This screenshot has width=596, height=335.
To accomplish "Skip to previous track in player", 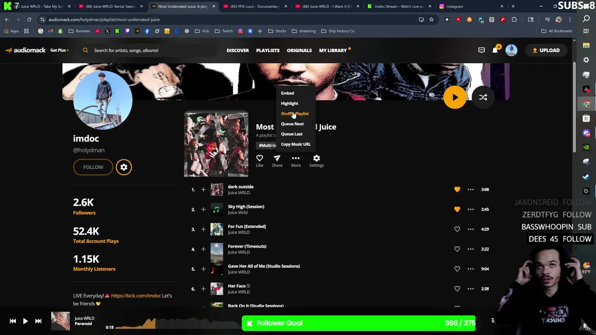I will [13, 321].
